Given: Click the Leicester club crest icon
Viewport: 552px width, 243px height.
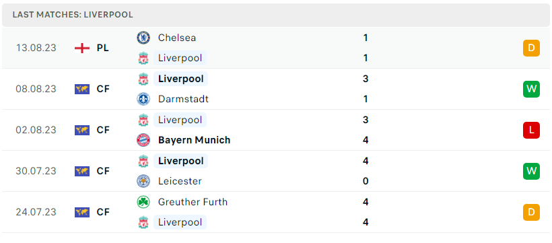Looking at the screenshot, I should (x=143, y=181).
